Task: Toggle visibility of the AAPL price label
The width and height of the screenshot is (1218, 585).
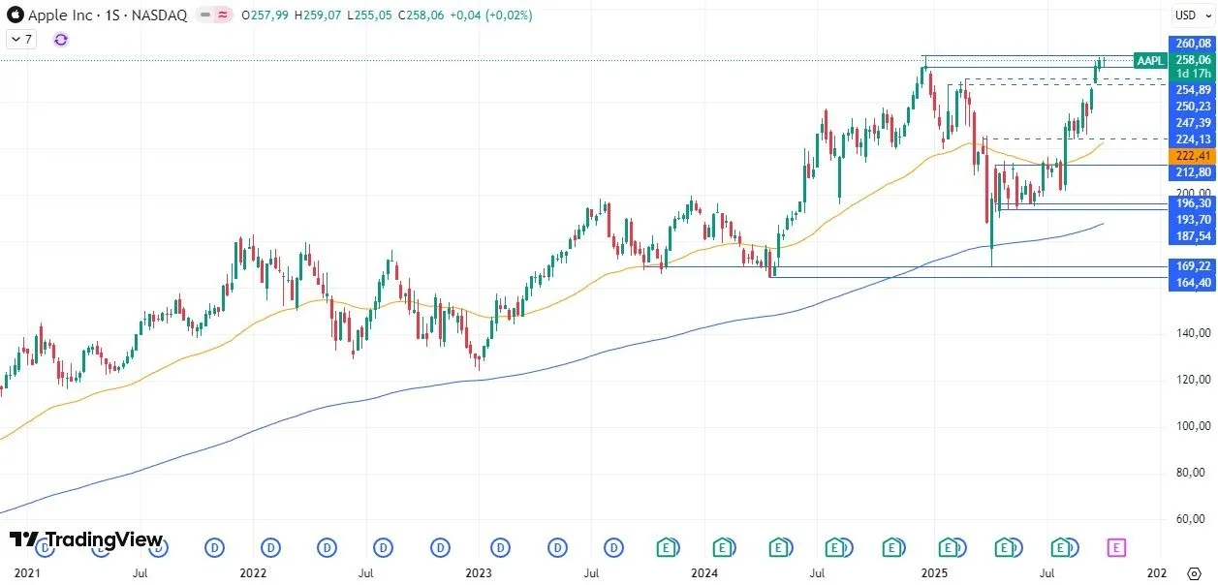Action: point(1149,60)
